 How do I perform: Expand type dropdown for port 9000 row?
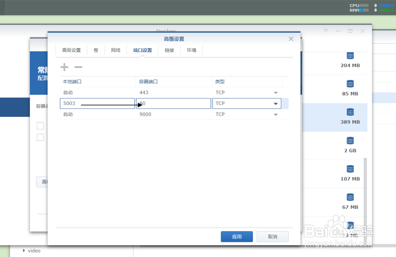276,115
